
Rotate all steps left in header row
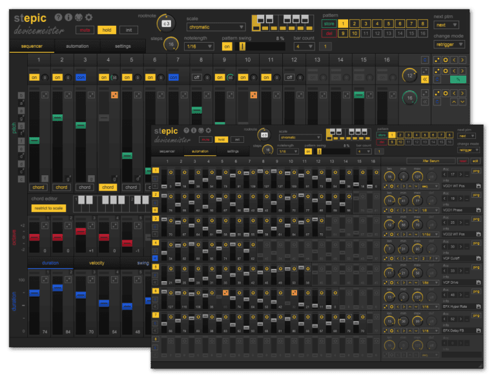coord(454,60)
